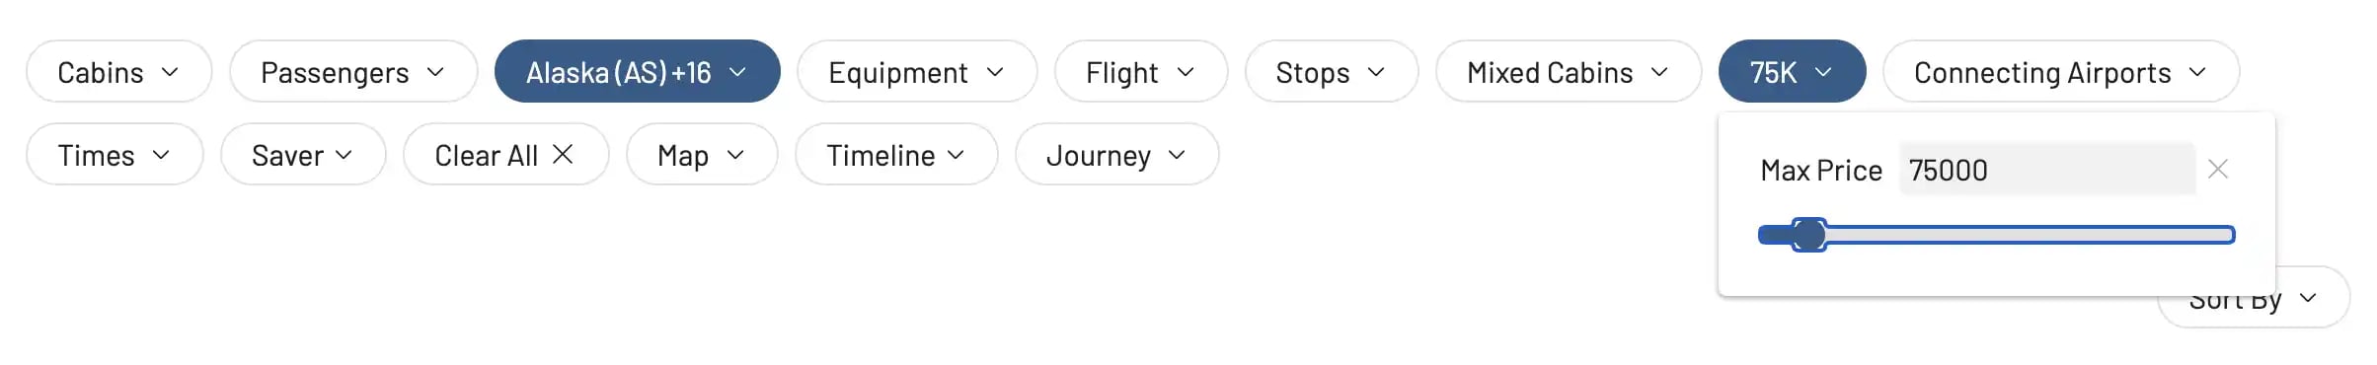Screen dimensions: 2377x365
Task: Open the Alaska (AS) +16 airline filter
Action: 638,71
